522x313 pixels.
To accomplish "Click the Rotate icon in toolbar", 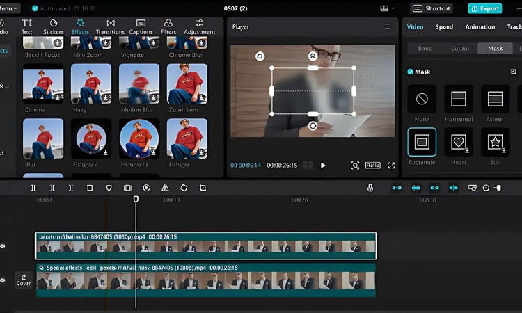I will (184, 188).
